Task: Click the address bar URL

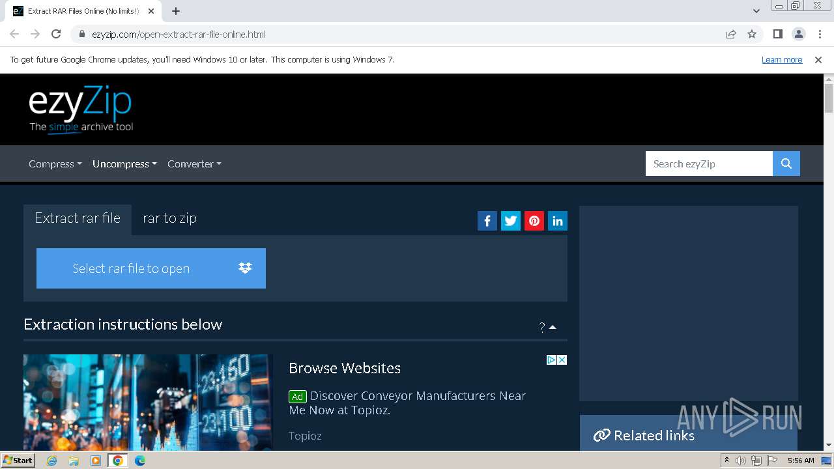Action: click(x=179, y=35)
